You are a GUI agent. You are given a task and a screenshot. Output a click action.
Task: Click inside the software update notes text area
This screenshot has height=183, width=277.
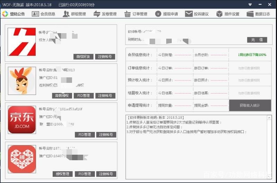pos(198,152)
